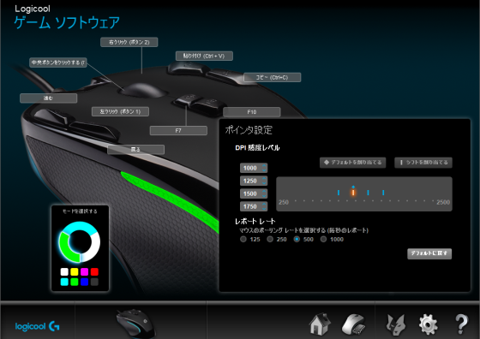Pick the white color swatch
Screen dimensions: 480x339
pos(64,271)
